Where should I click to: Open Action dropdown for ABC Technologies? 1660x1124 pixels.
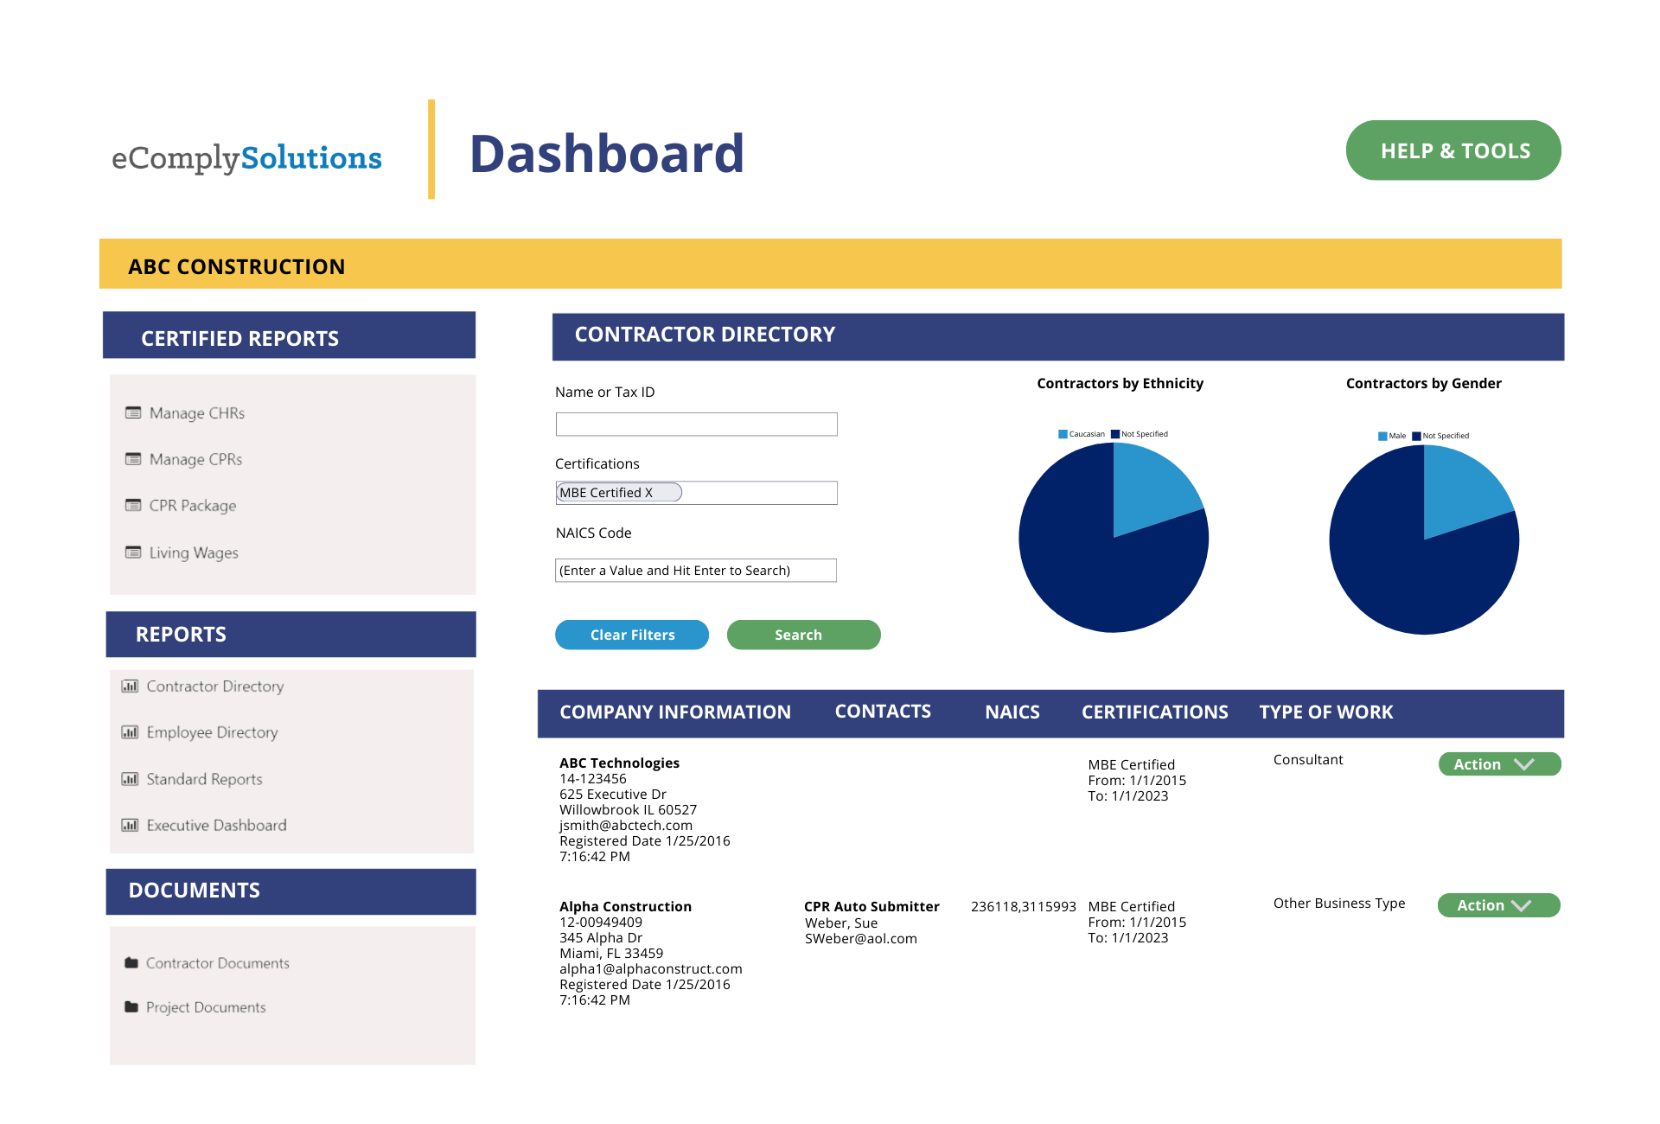click(1499, 764)
